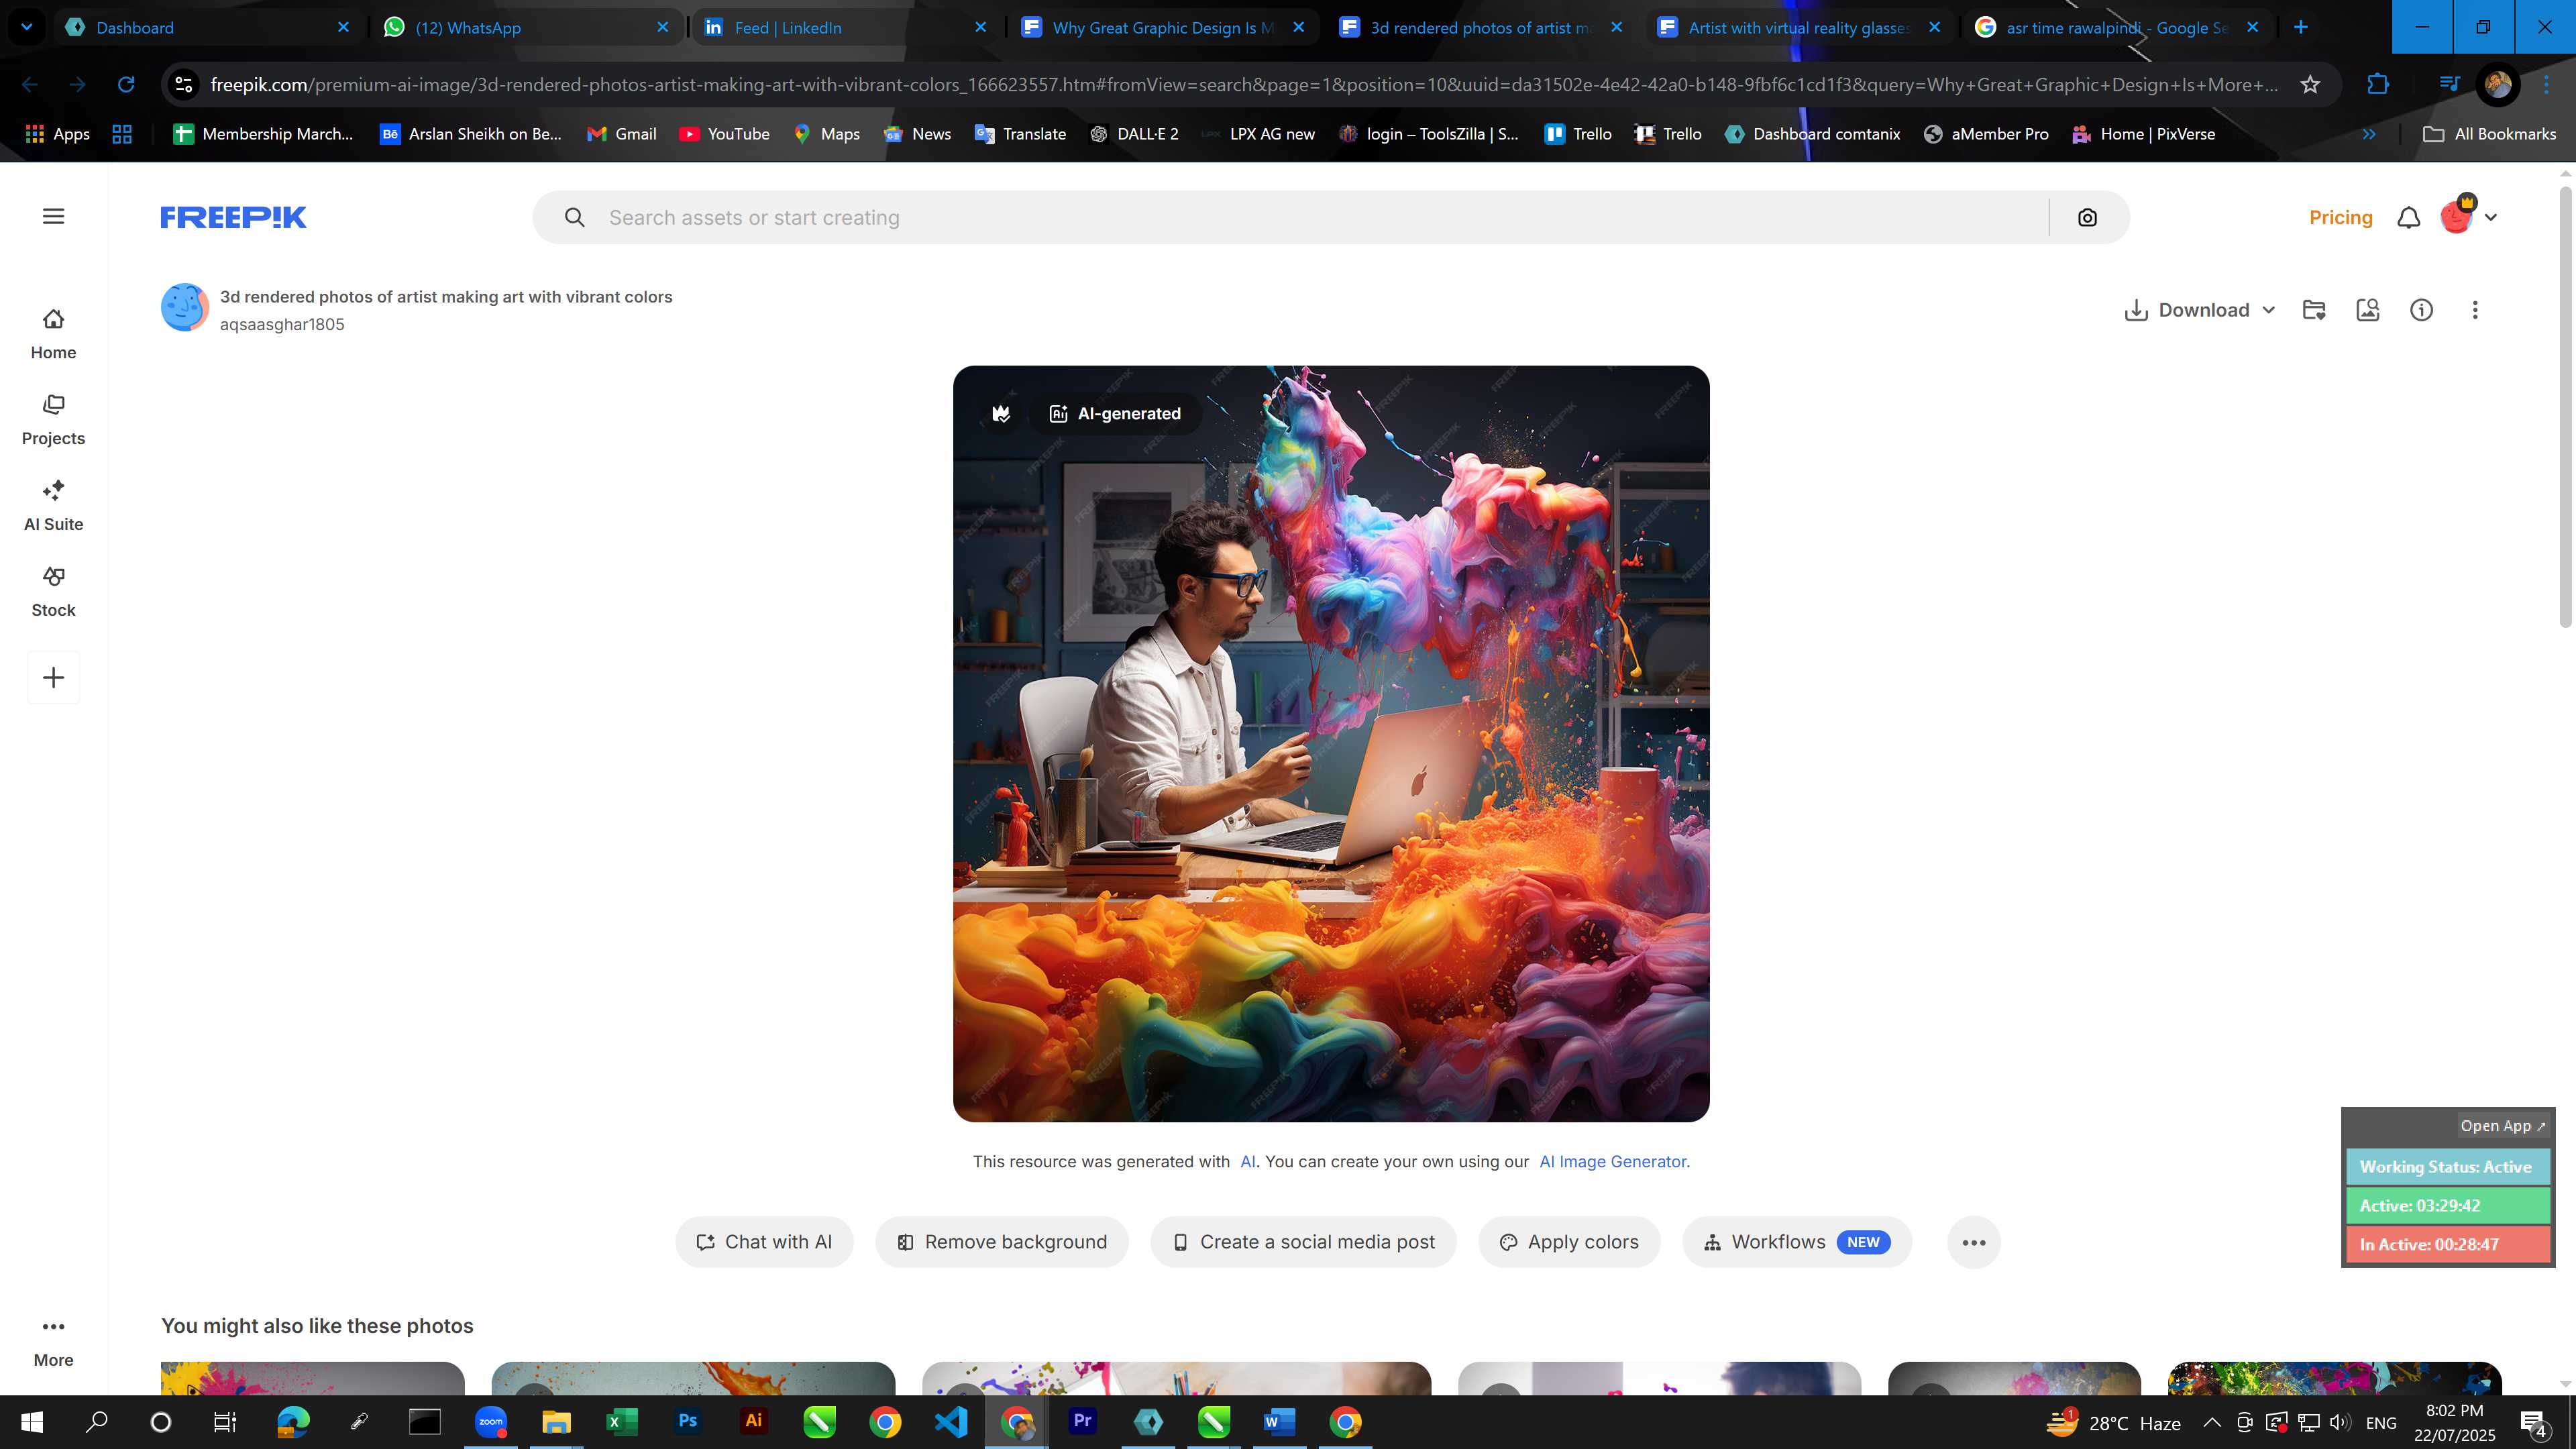
Task: Open the notifications bell
Action: [x=2409, y=218]
